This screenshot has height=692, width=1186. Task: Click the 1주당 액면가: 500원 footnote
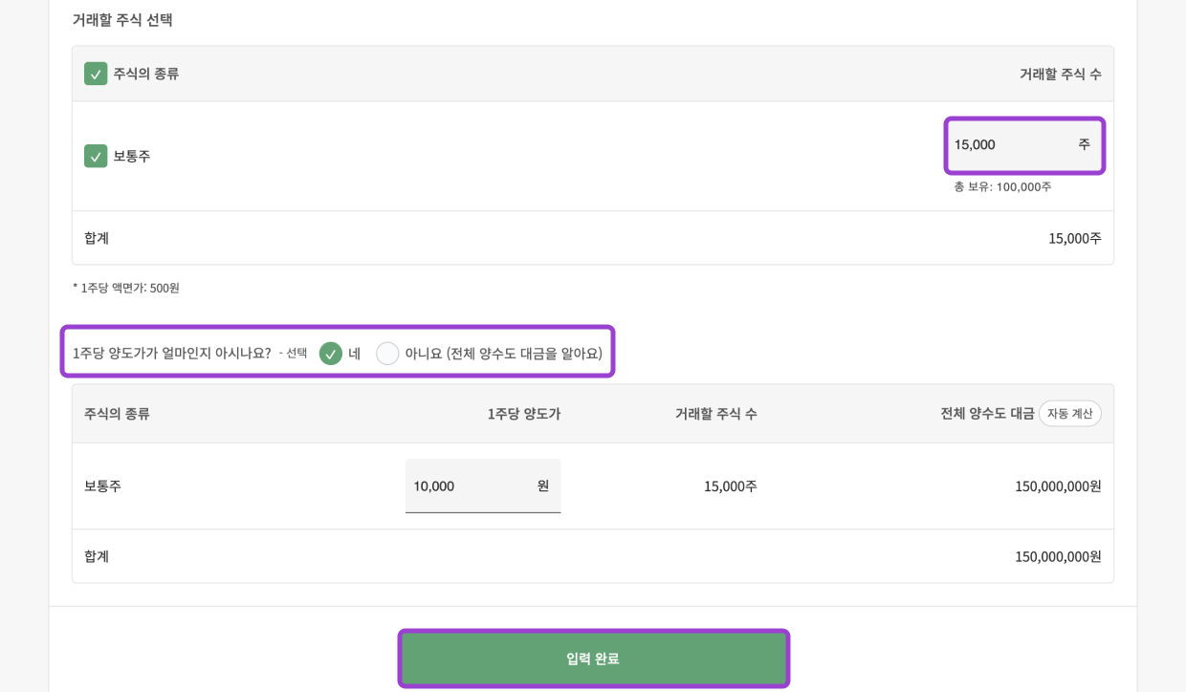(126, 288)
